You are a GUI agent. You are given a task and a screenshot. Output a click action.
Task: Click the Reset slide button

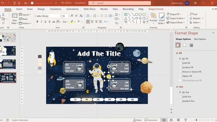coord(23,19)
